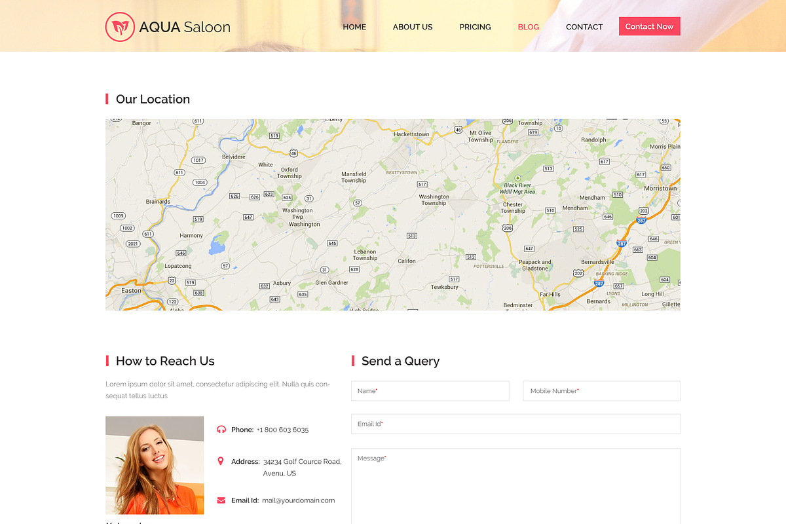Click the envelope email icon
Viewport: 786px width, 524px height.
click(x=221, y=500)
